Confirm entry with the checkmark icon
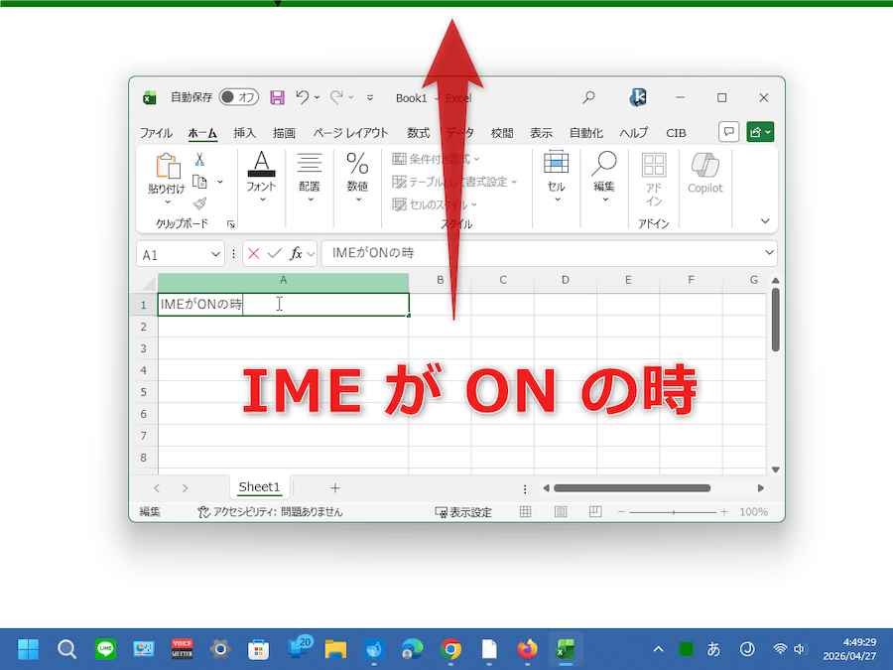Viewport: 893px width, 670px height. (274, 254)
